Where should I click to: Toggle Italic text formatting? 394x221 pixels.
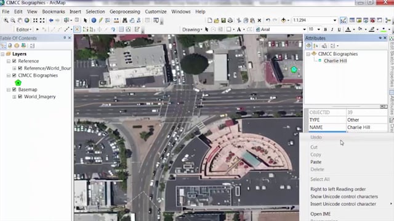tap(332, 29)
